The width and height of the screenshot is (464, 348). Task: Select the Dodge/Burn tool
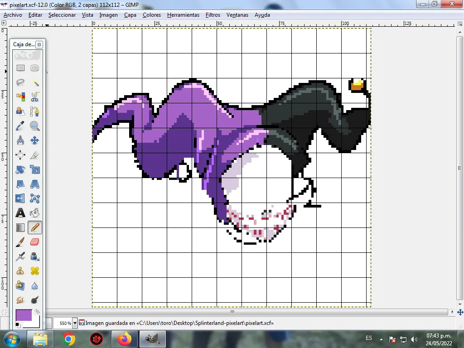coord(34,300)
